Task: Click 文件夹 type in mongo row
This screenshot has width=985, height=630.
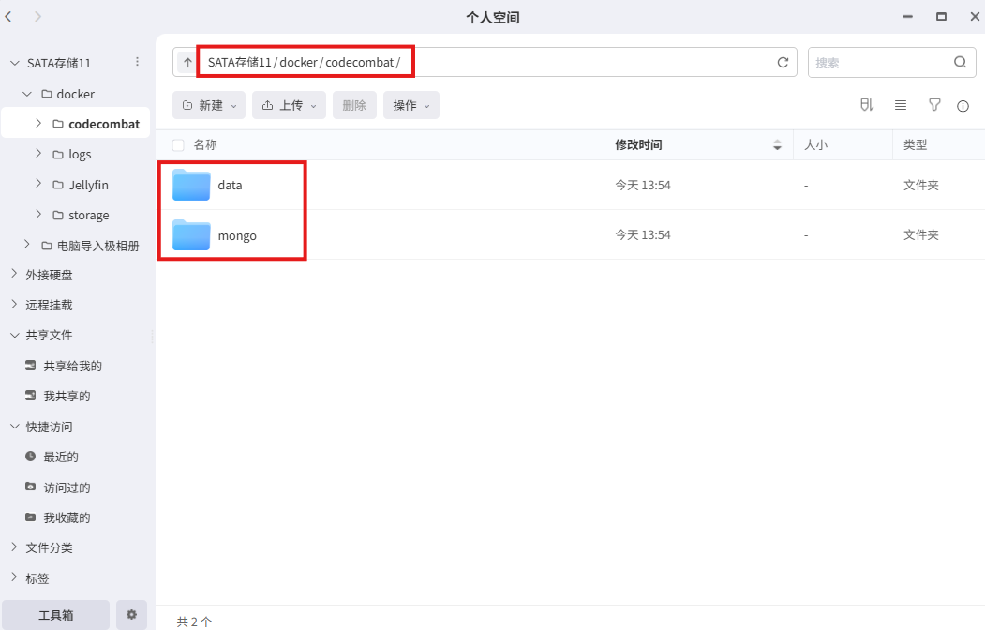Action: tap(921, 234)
